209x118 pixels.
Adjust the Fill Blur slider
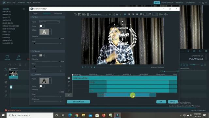click(47, 44)
